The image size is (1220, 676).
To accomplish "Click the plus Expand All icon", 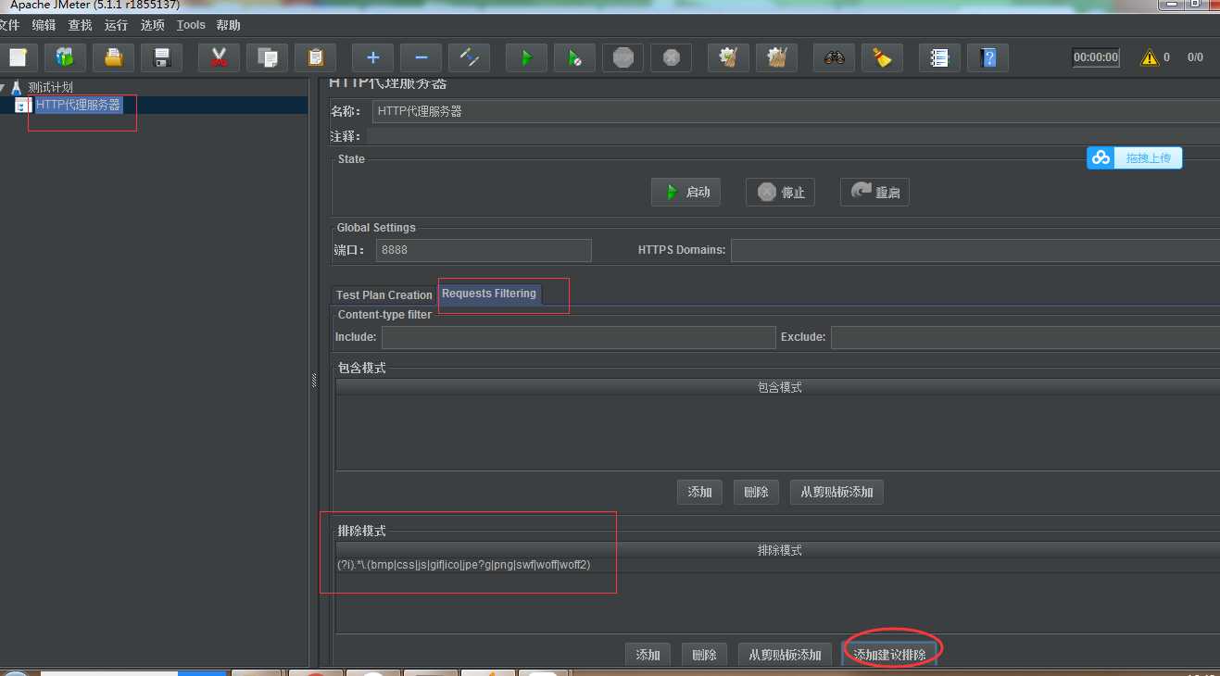I will tap(372, 57).
